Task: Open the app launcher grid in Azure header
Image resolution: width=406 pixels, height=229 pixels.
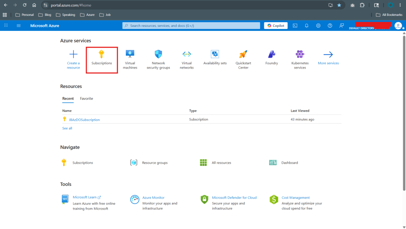Action: 6,26
